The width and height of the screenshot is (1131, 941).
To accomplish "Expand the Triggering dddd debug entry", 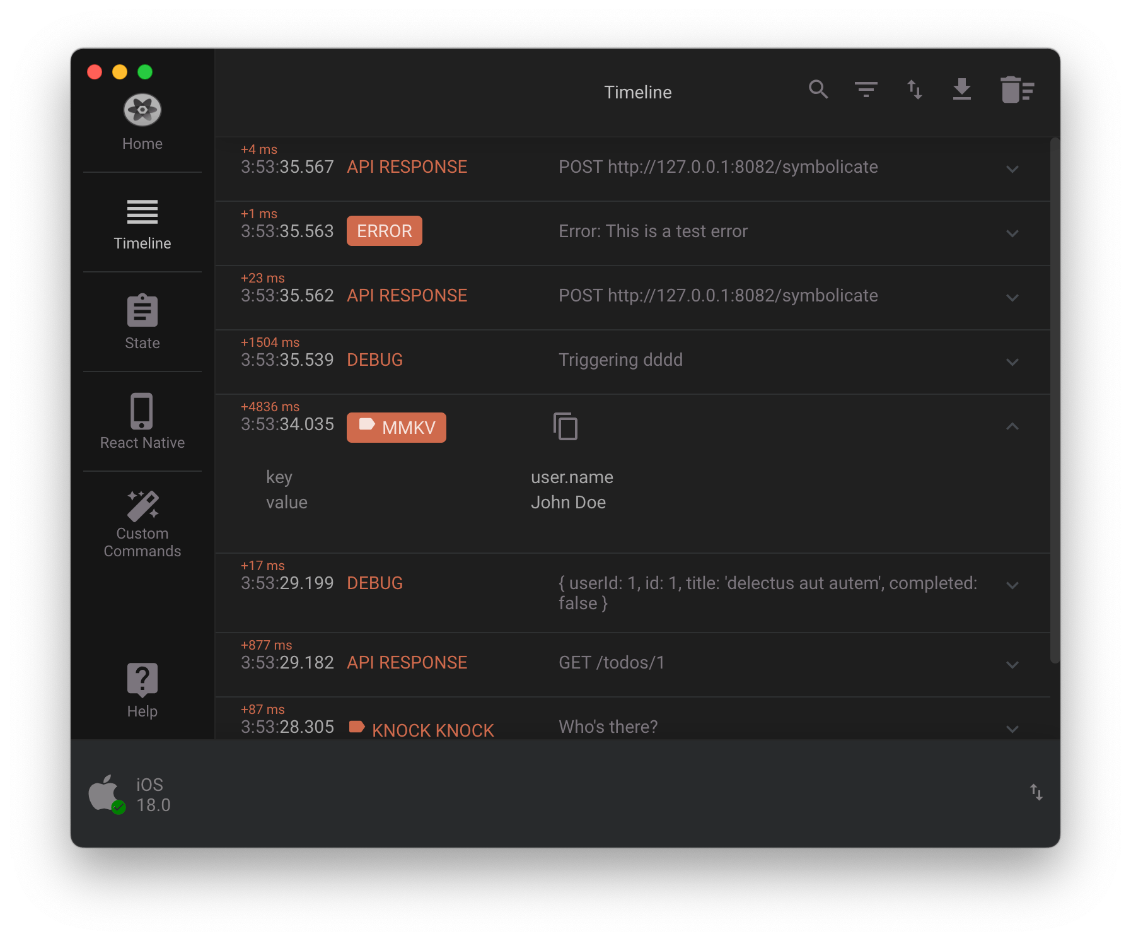I will 1012,362.
